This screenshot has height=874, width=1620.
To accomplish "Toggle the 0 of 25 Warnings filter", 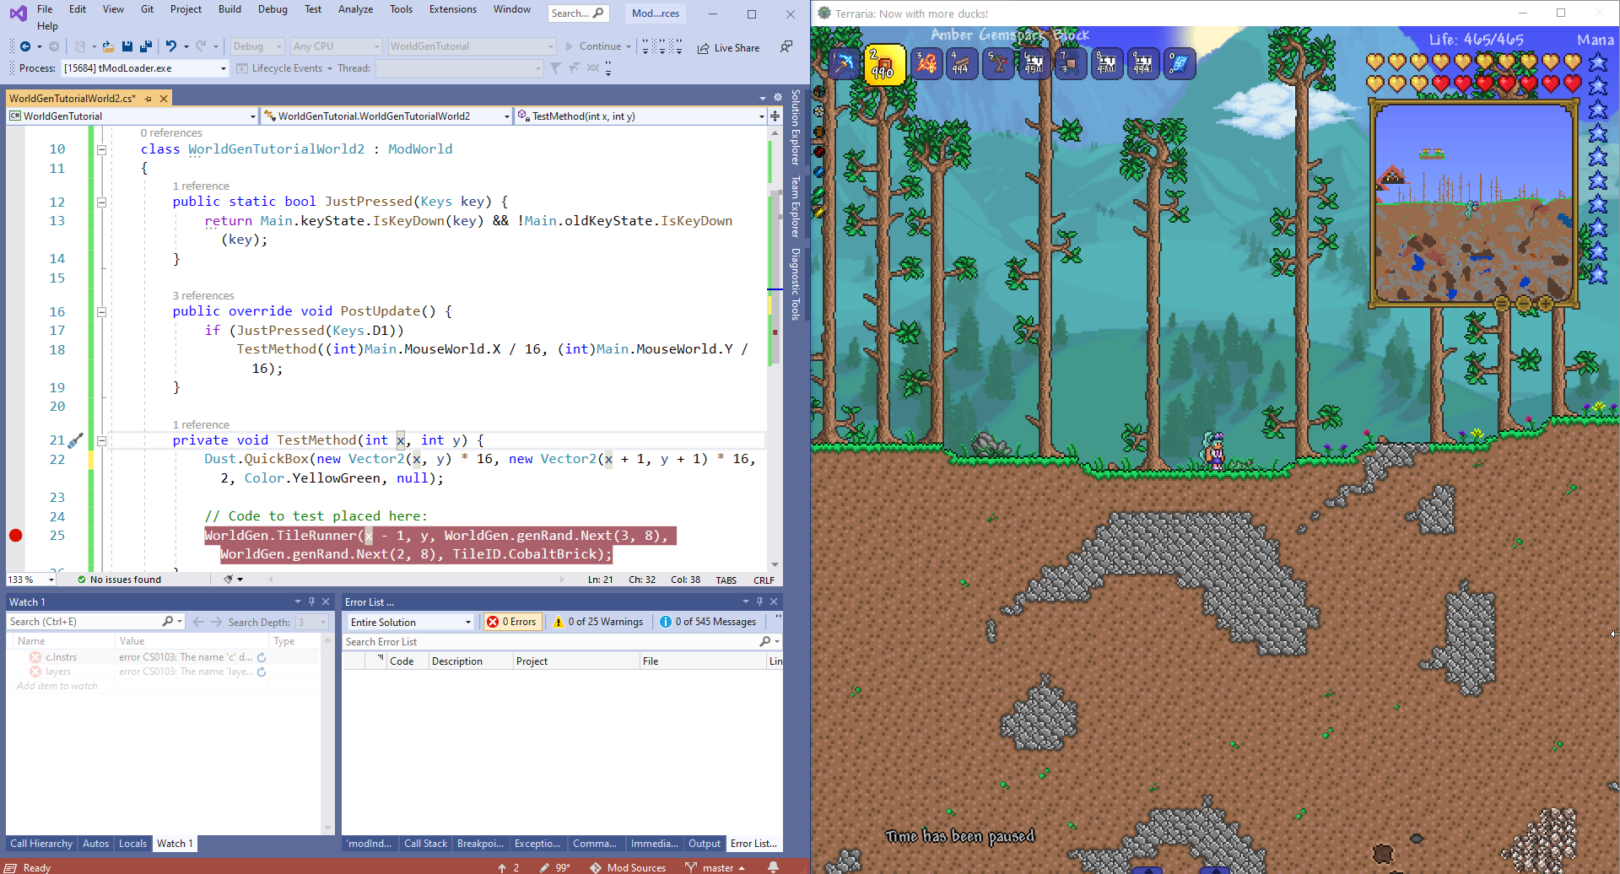I will pos(598,622).
